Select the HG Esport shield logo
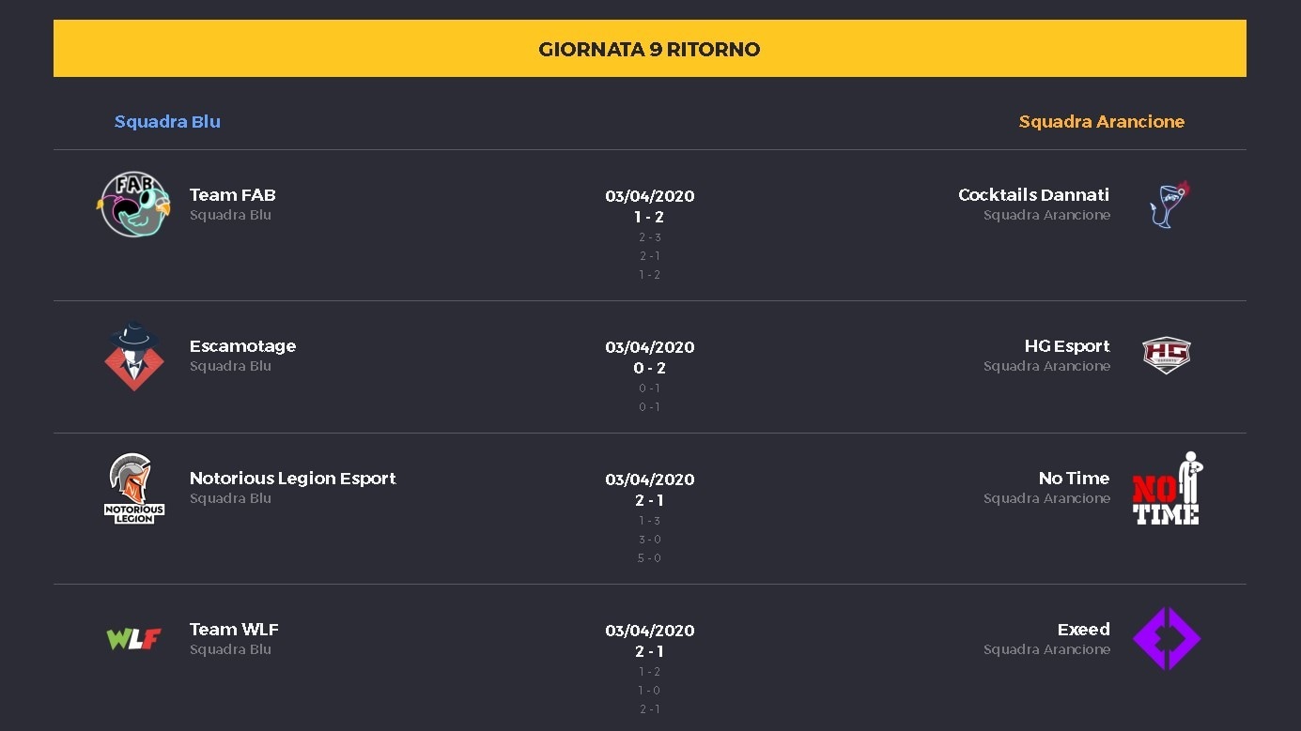This screenshot has width=1301, height=731. pos(1167,356)
